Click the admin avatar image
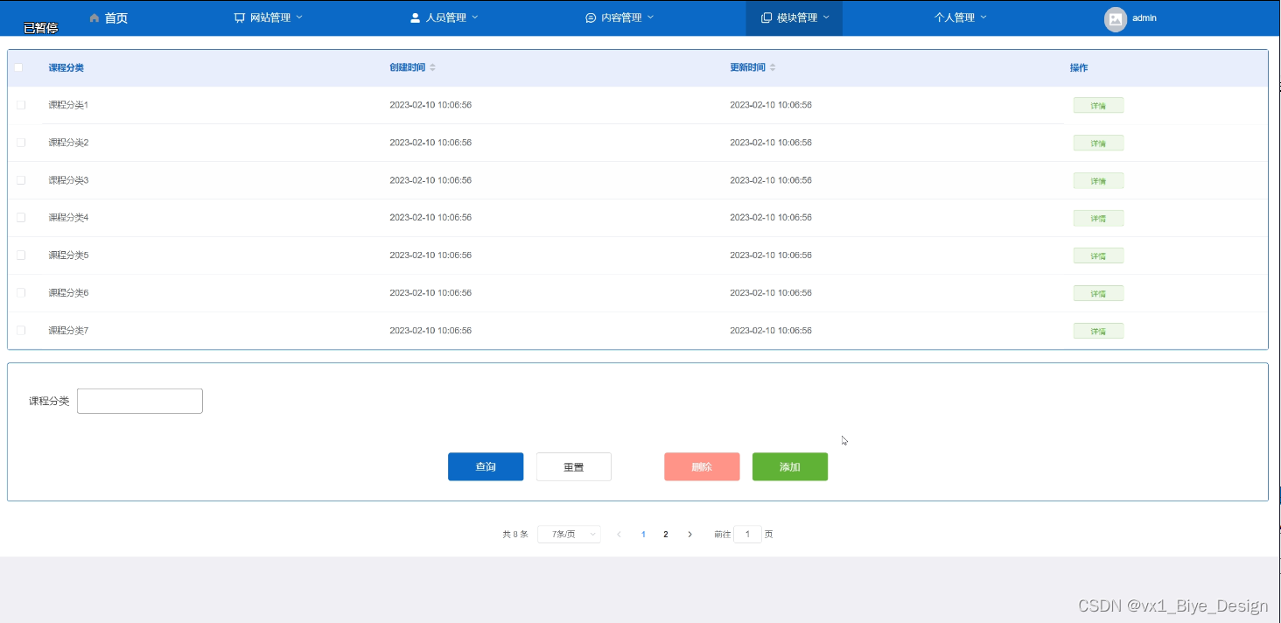 click(1116, 19)
